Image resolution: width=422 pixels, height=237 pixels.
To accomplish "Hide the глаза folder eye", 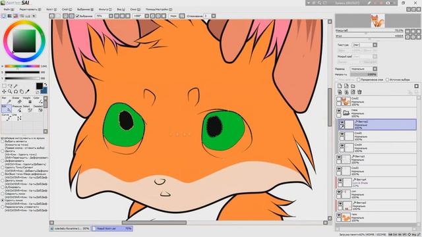I will click(x=339, y=111).
